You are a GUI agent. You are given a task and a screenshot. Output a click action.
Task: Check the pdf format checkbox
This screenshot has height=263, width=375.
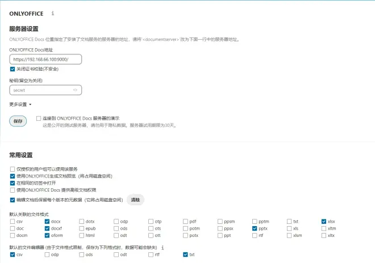(x=185, y=222)
